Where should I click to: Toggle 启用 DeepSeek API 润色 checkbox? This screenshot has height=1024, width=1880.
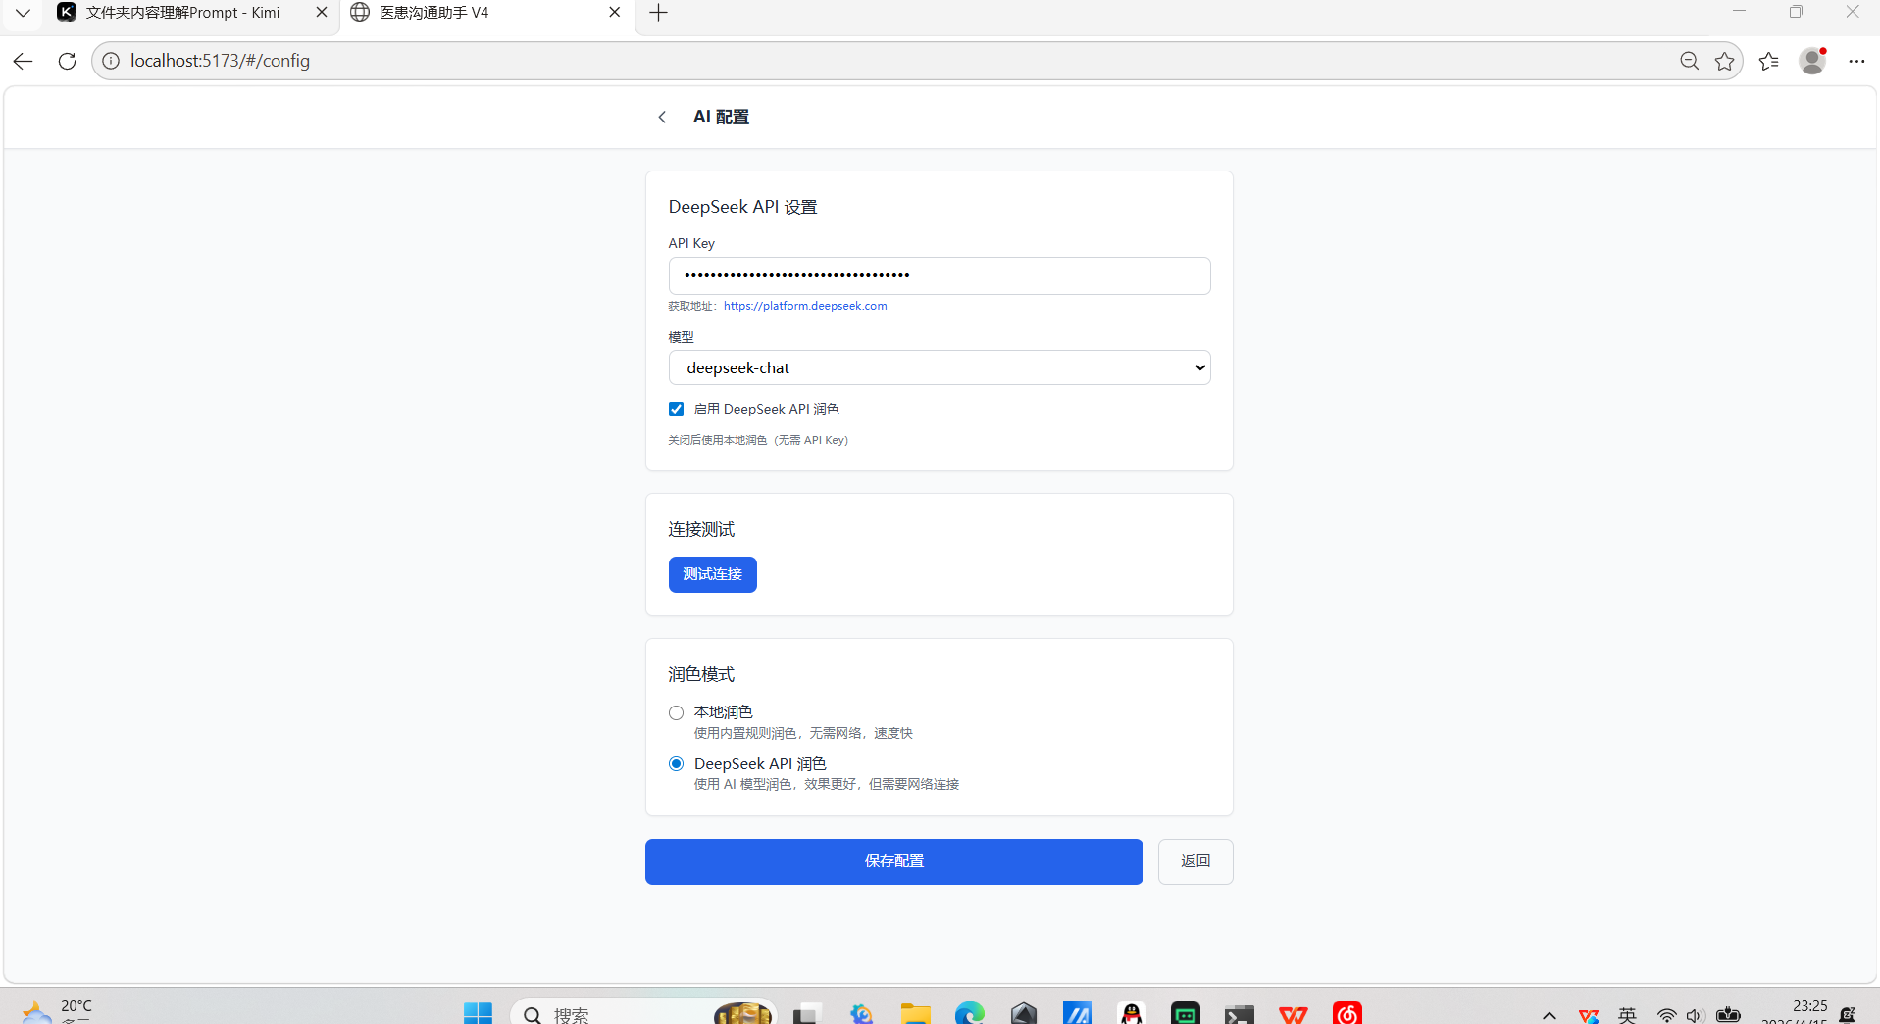(677, 410)
